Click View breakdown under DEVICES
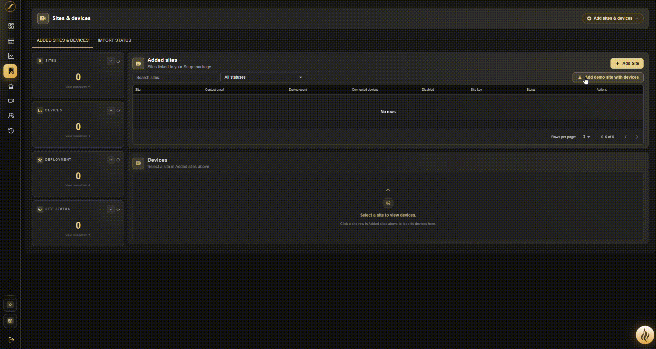The width and height of the screenshot is (656, 349). (78, 136)
